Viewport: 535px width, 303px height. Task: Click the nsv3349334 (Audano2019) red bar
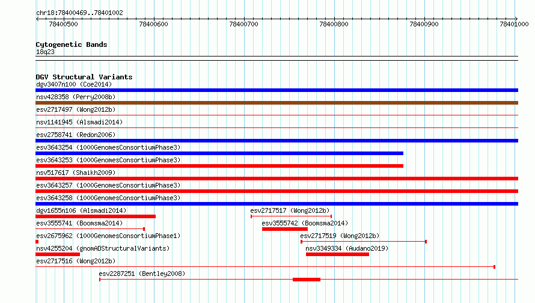point(337,254)
